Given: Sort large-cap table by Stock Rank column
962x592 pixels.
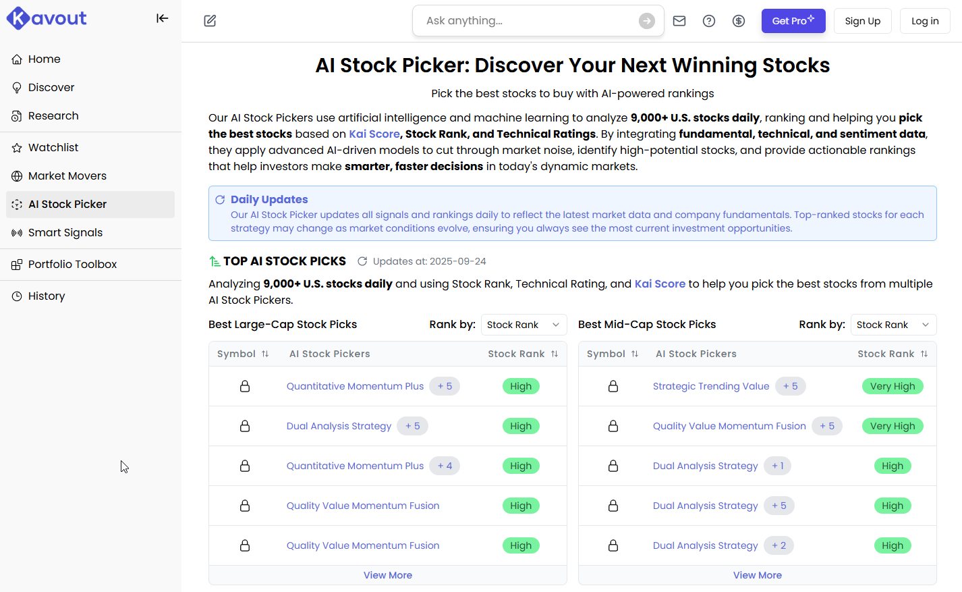Looking at the screenshot, I should point(555,354).
